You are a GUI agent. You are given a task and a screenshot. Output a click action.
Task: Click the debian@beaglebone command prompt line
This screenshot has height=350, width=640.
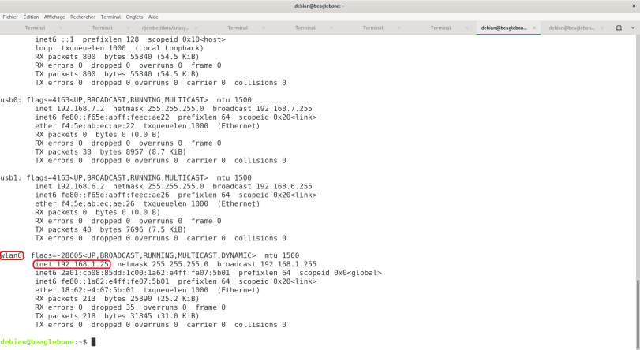tap(47, 342)
